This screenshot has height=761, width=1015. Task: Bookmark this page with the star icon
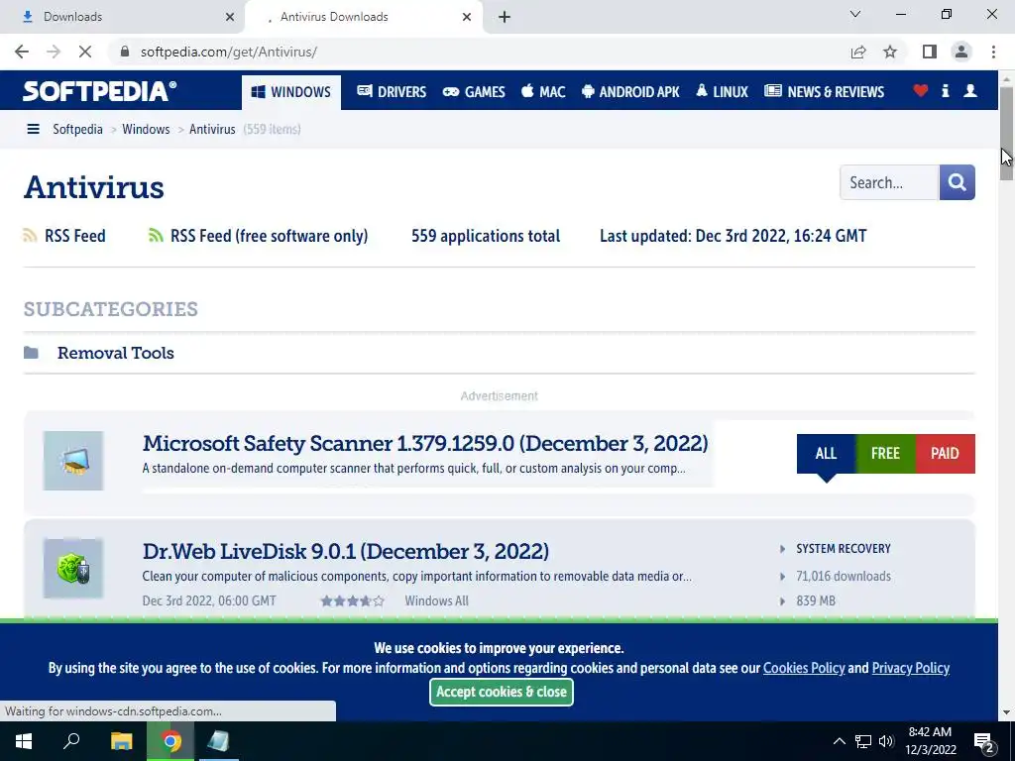(890, 52)
